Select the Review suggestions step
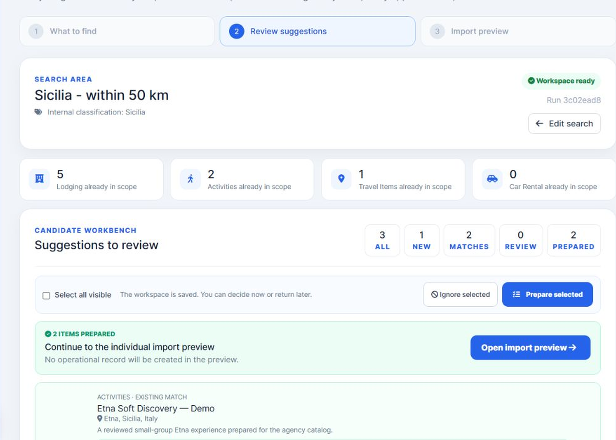Viewport: 616px width, 440px height. pos(317,31)
